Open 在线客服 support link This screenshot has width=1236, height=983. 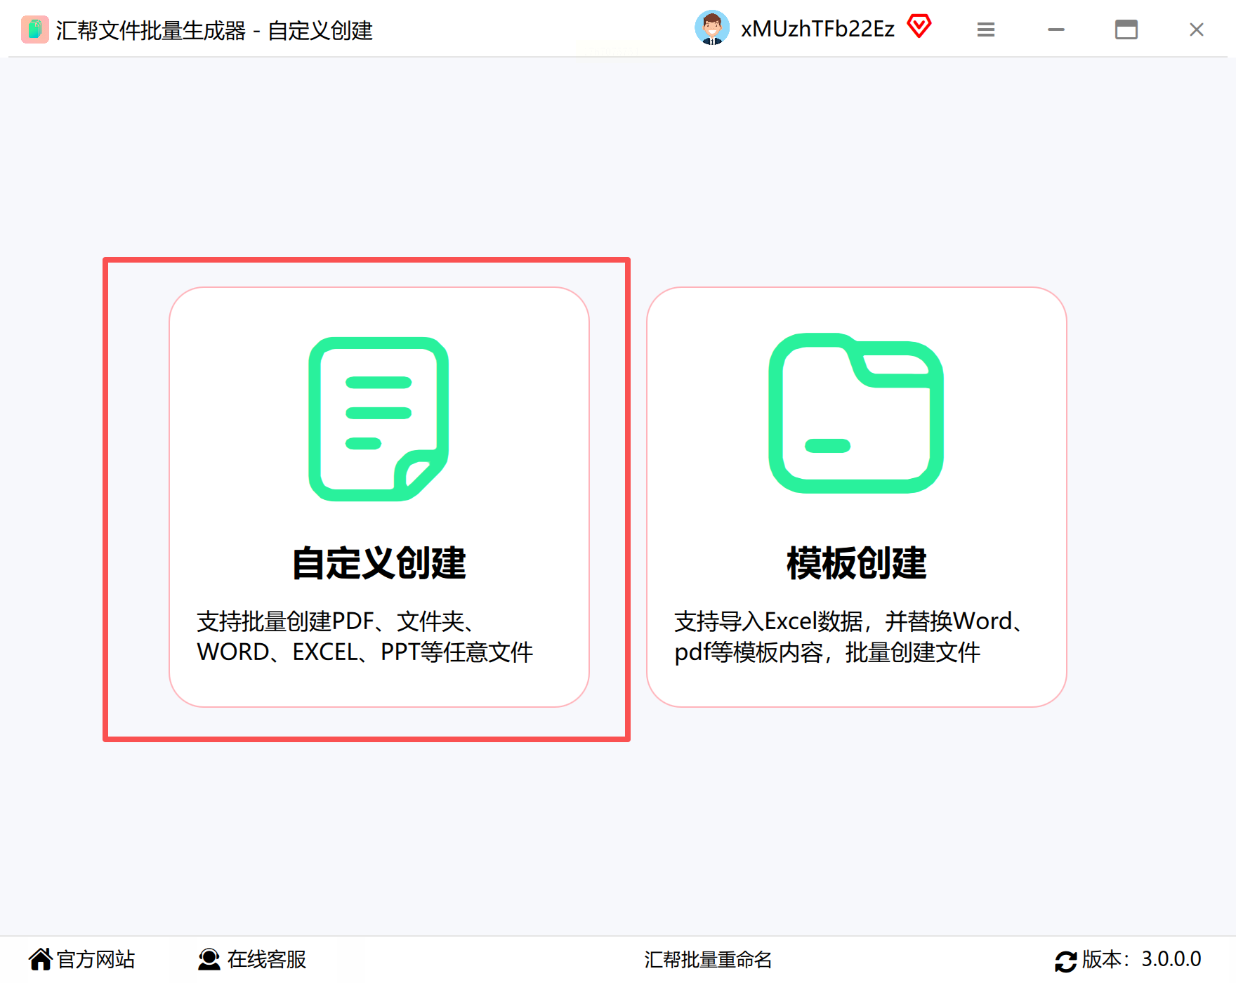click(x=267, y=959)
